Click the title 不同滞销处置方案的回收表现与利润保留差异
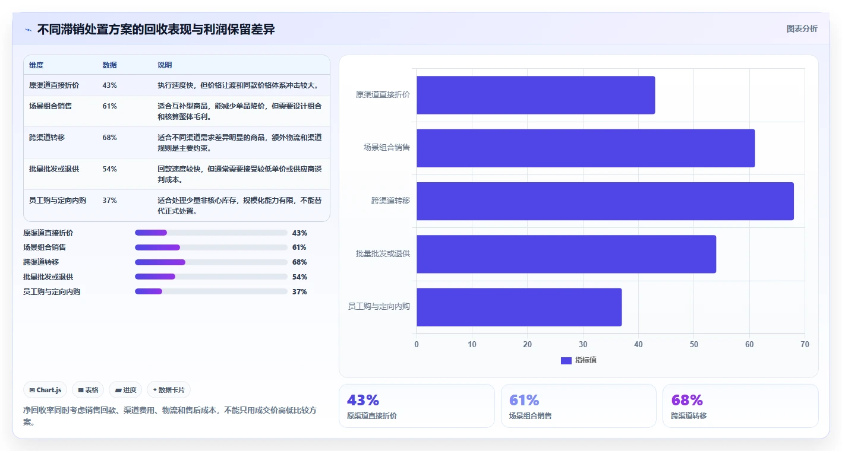 pos(156,29)
